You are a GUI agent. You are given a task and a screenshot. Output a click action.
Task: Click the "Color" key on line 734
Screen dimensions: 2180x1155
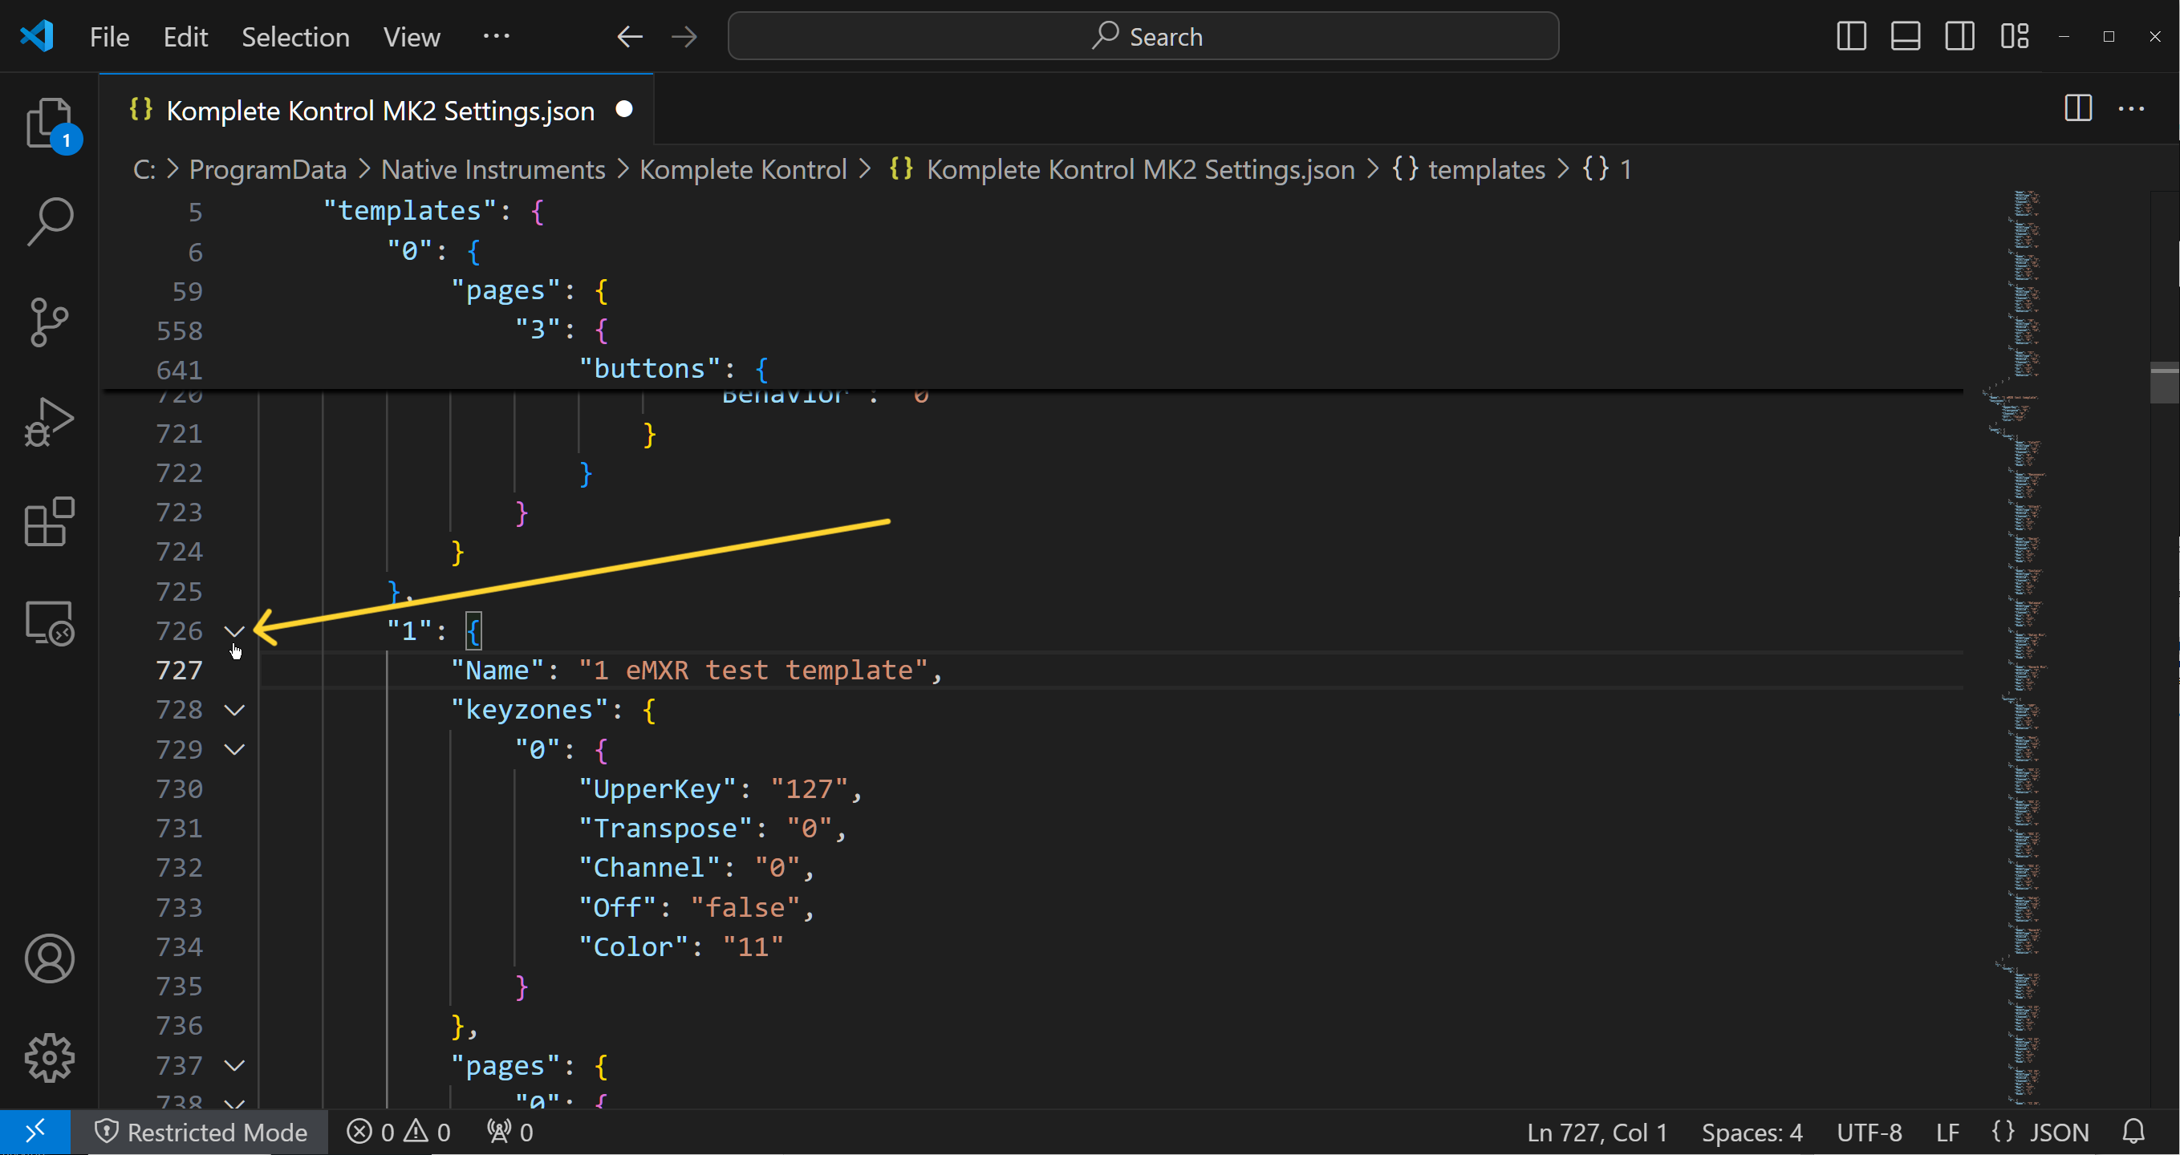pos(634,946)
